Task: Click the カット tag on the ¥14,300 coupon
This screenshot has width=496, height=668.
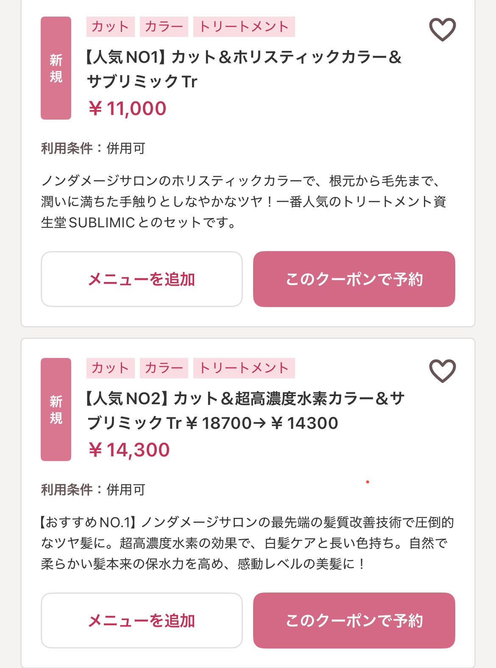Action: coord(110,368)
